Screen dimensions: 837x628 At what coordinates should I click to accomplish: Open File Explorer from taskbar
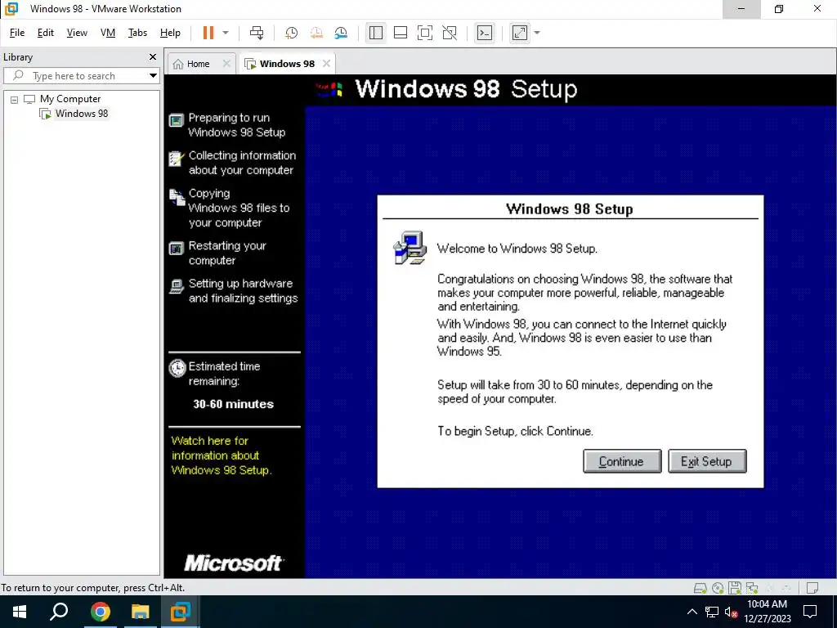click(140, 612)
